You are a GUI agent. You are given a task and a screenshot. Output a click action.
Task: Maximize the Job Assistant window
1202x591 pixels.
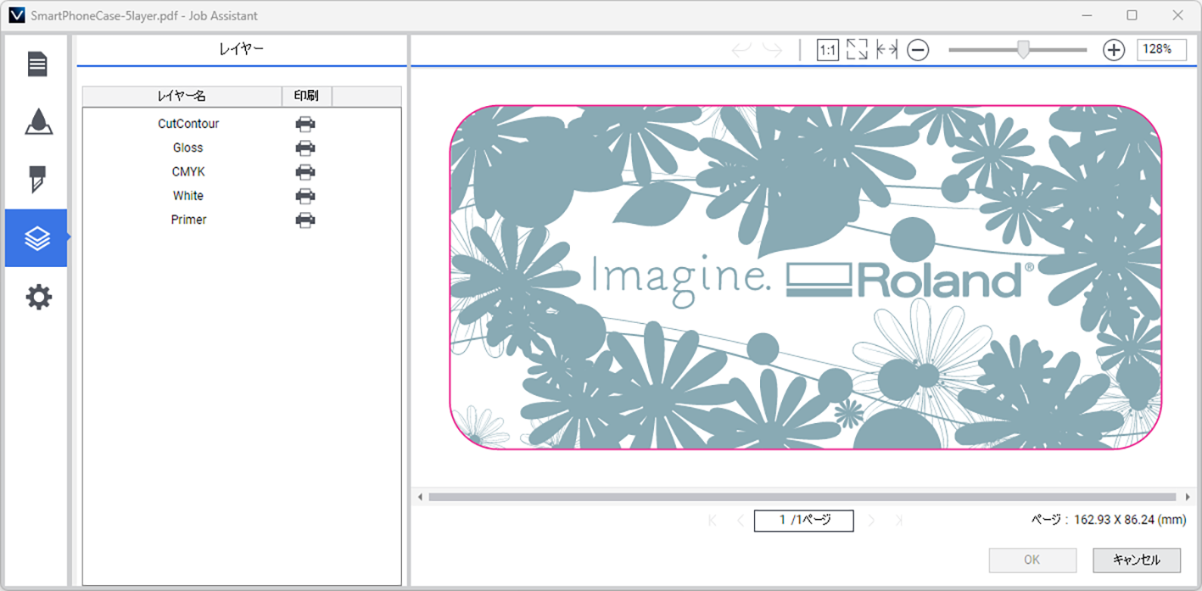(x=1132, y=15)
